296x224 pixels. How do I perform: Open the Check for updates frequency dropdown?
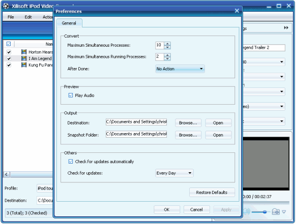click(x=174, y=173)
